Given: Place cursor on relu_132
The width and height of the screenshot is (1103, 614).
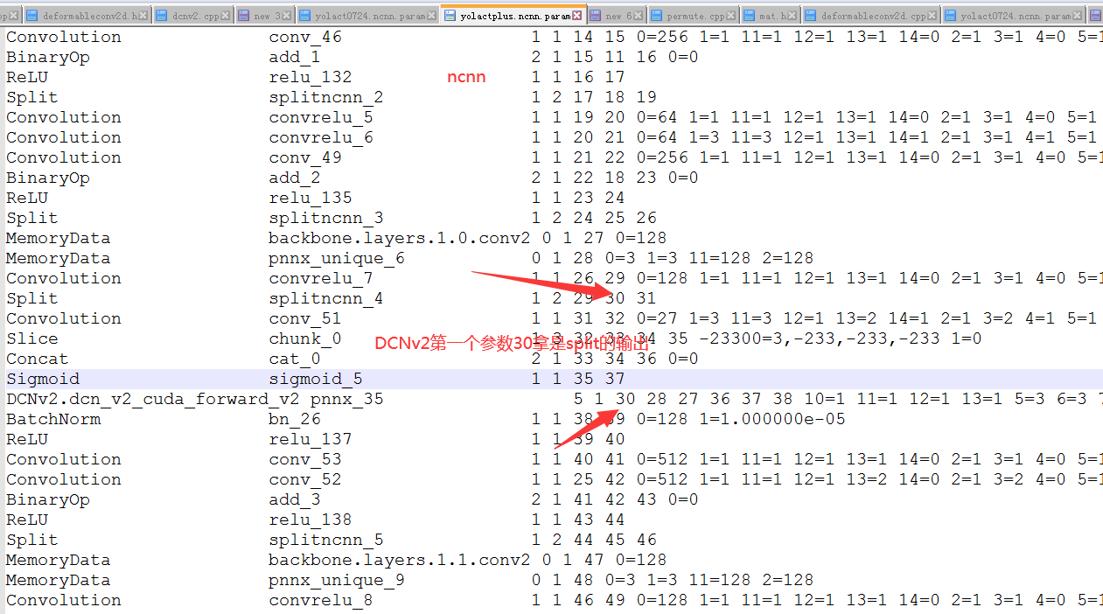Looking at the screenshot, I should (x=311, y=77).
